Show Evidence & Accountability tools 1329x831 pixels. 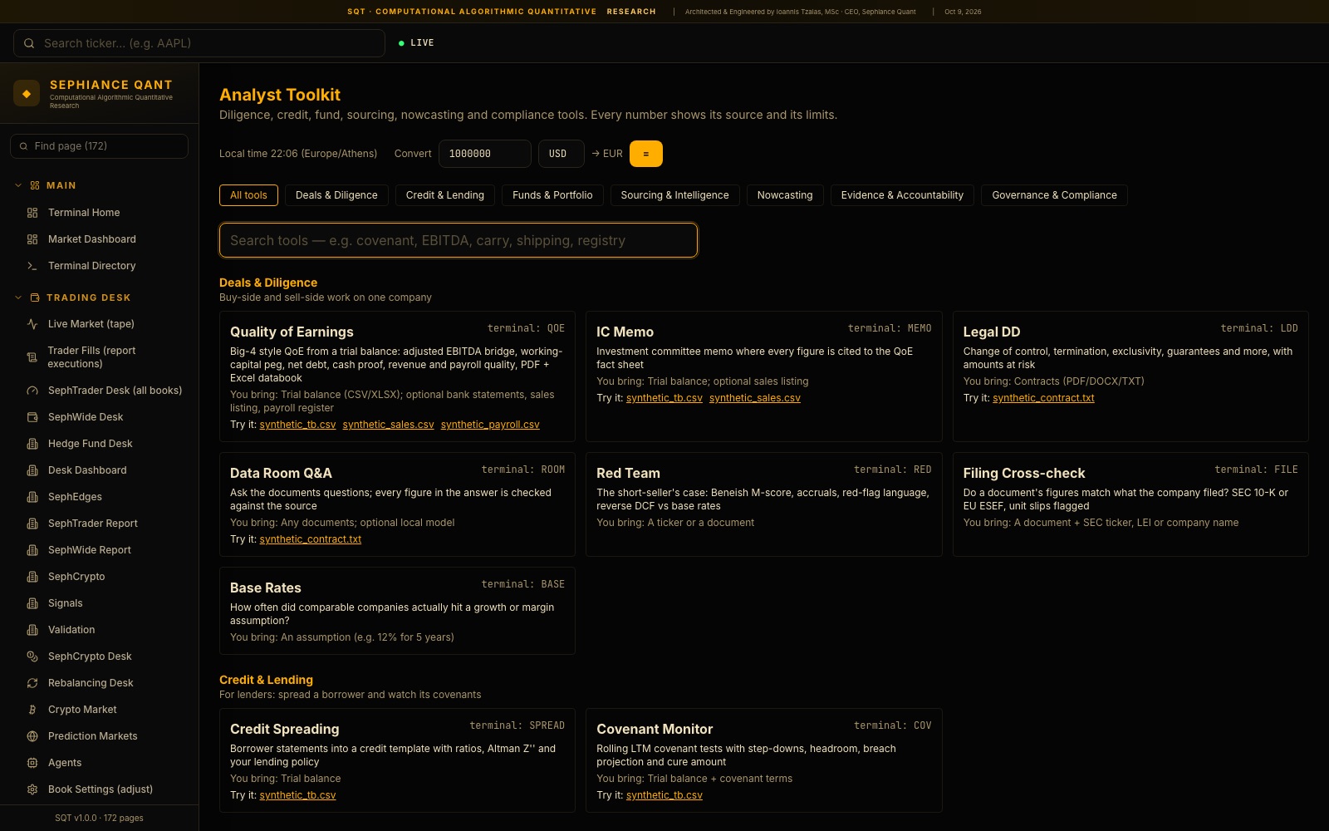tap(902, 195)
